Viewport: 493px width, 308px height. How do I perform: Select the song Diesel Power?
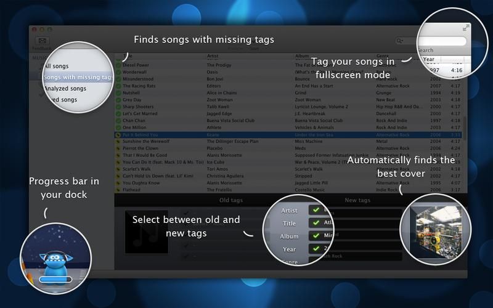[136, 65]
